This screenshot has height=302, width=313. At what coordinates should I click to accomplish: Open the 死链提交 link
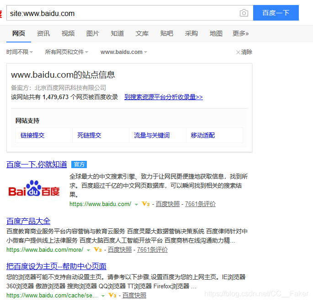[x=89, y=135]
